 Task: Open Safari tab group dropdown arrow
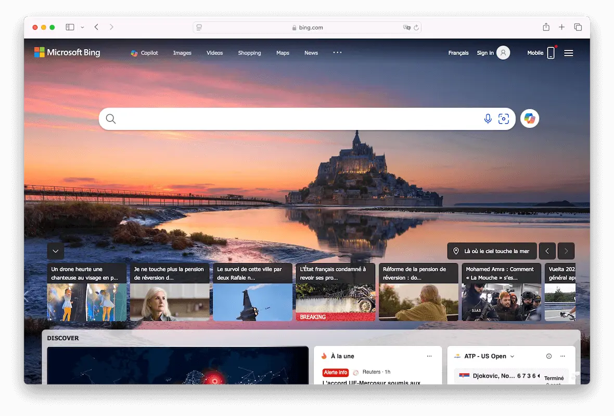click(82, 28)
